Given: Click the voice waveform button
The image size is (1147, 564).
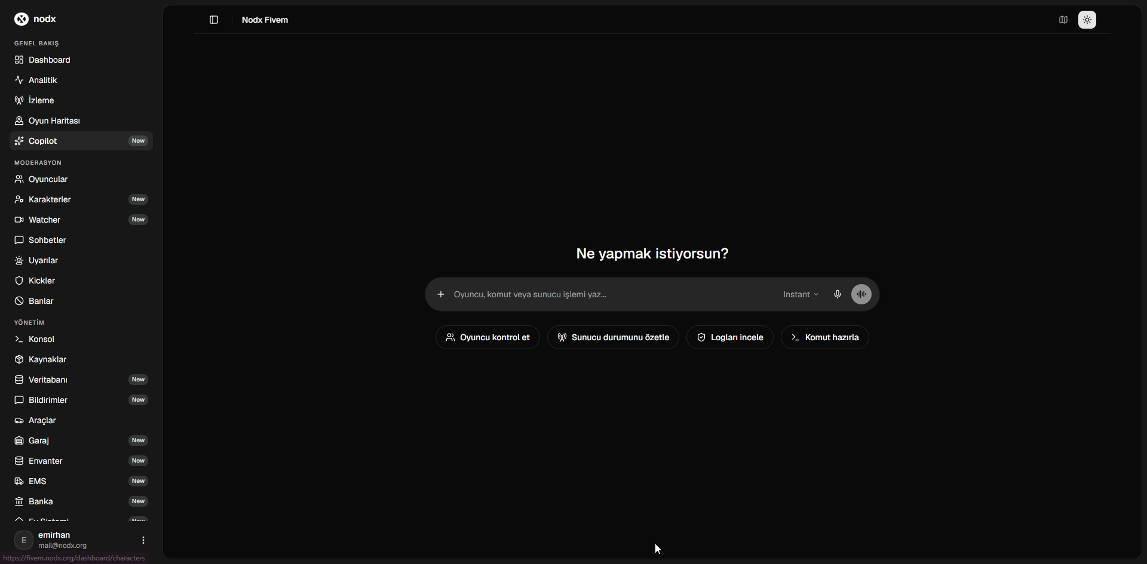Looking at the screenshot, I should pyautogui.click(x=861, y=294).
